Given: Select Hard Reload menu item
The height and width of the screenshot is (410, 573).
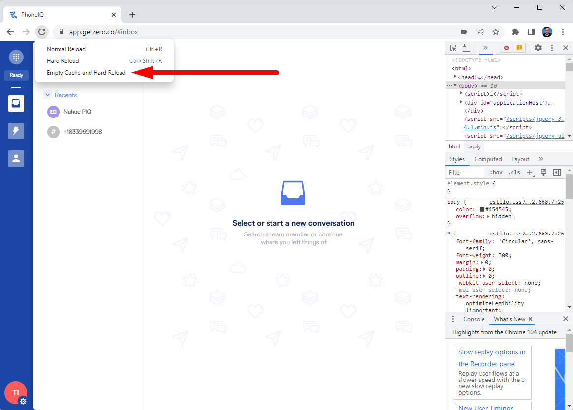Looking at the screenshot, I should tap(104, 60).
